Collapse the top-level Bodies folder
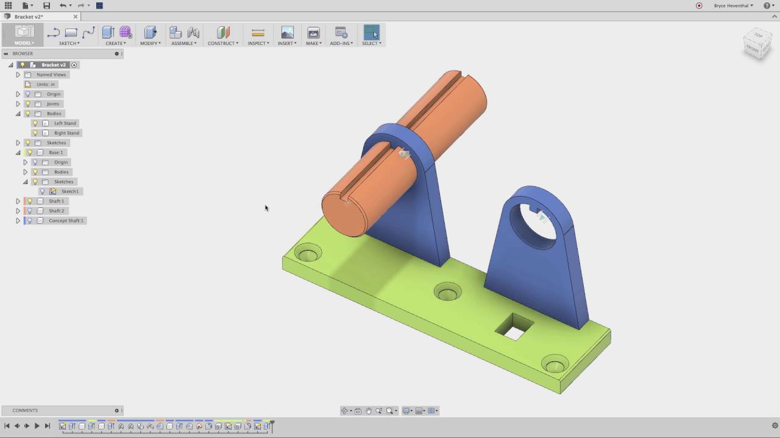This screenshot has height=438, width=780. point(18,113)
